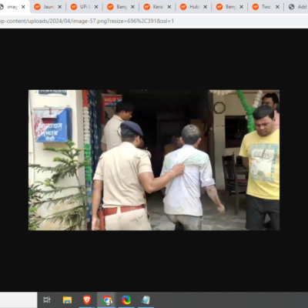Image resolution: width=308 pixels, height=308 pixels.
Task: Close the 'Hubl' tab
Action: (205, 7)
